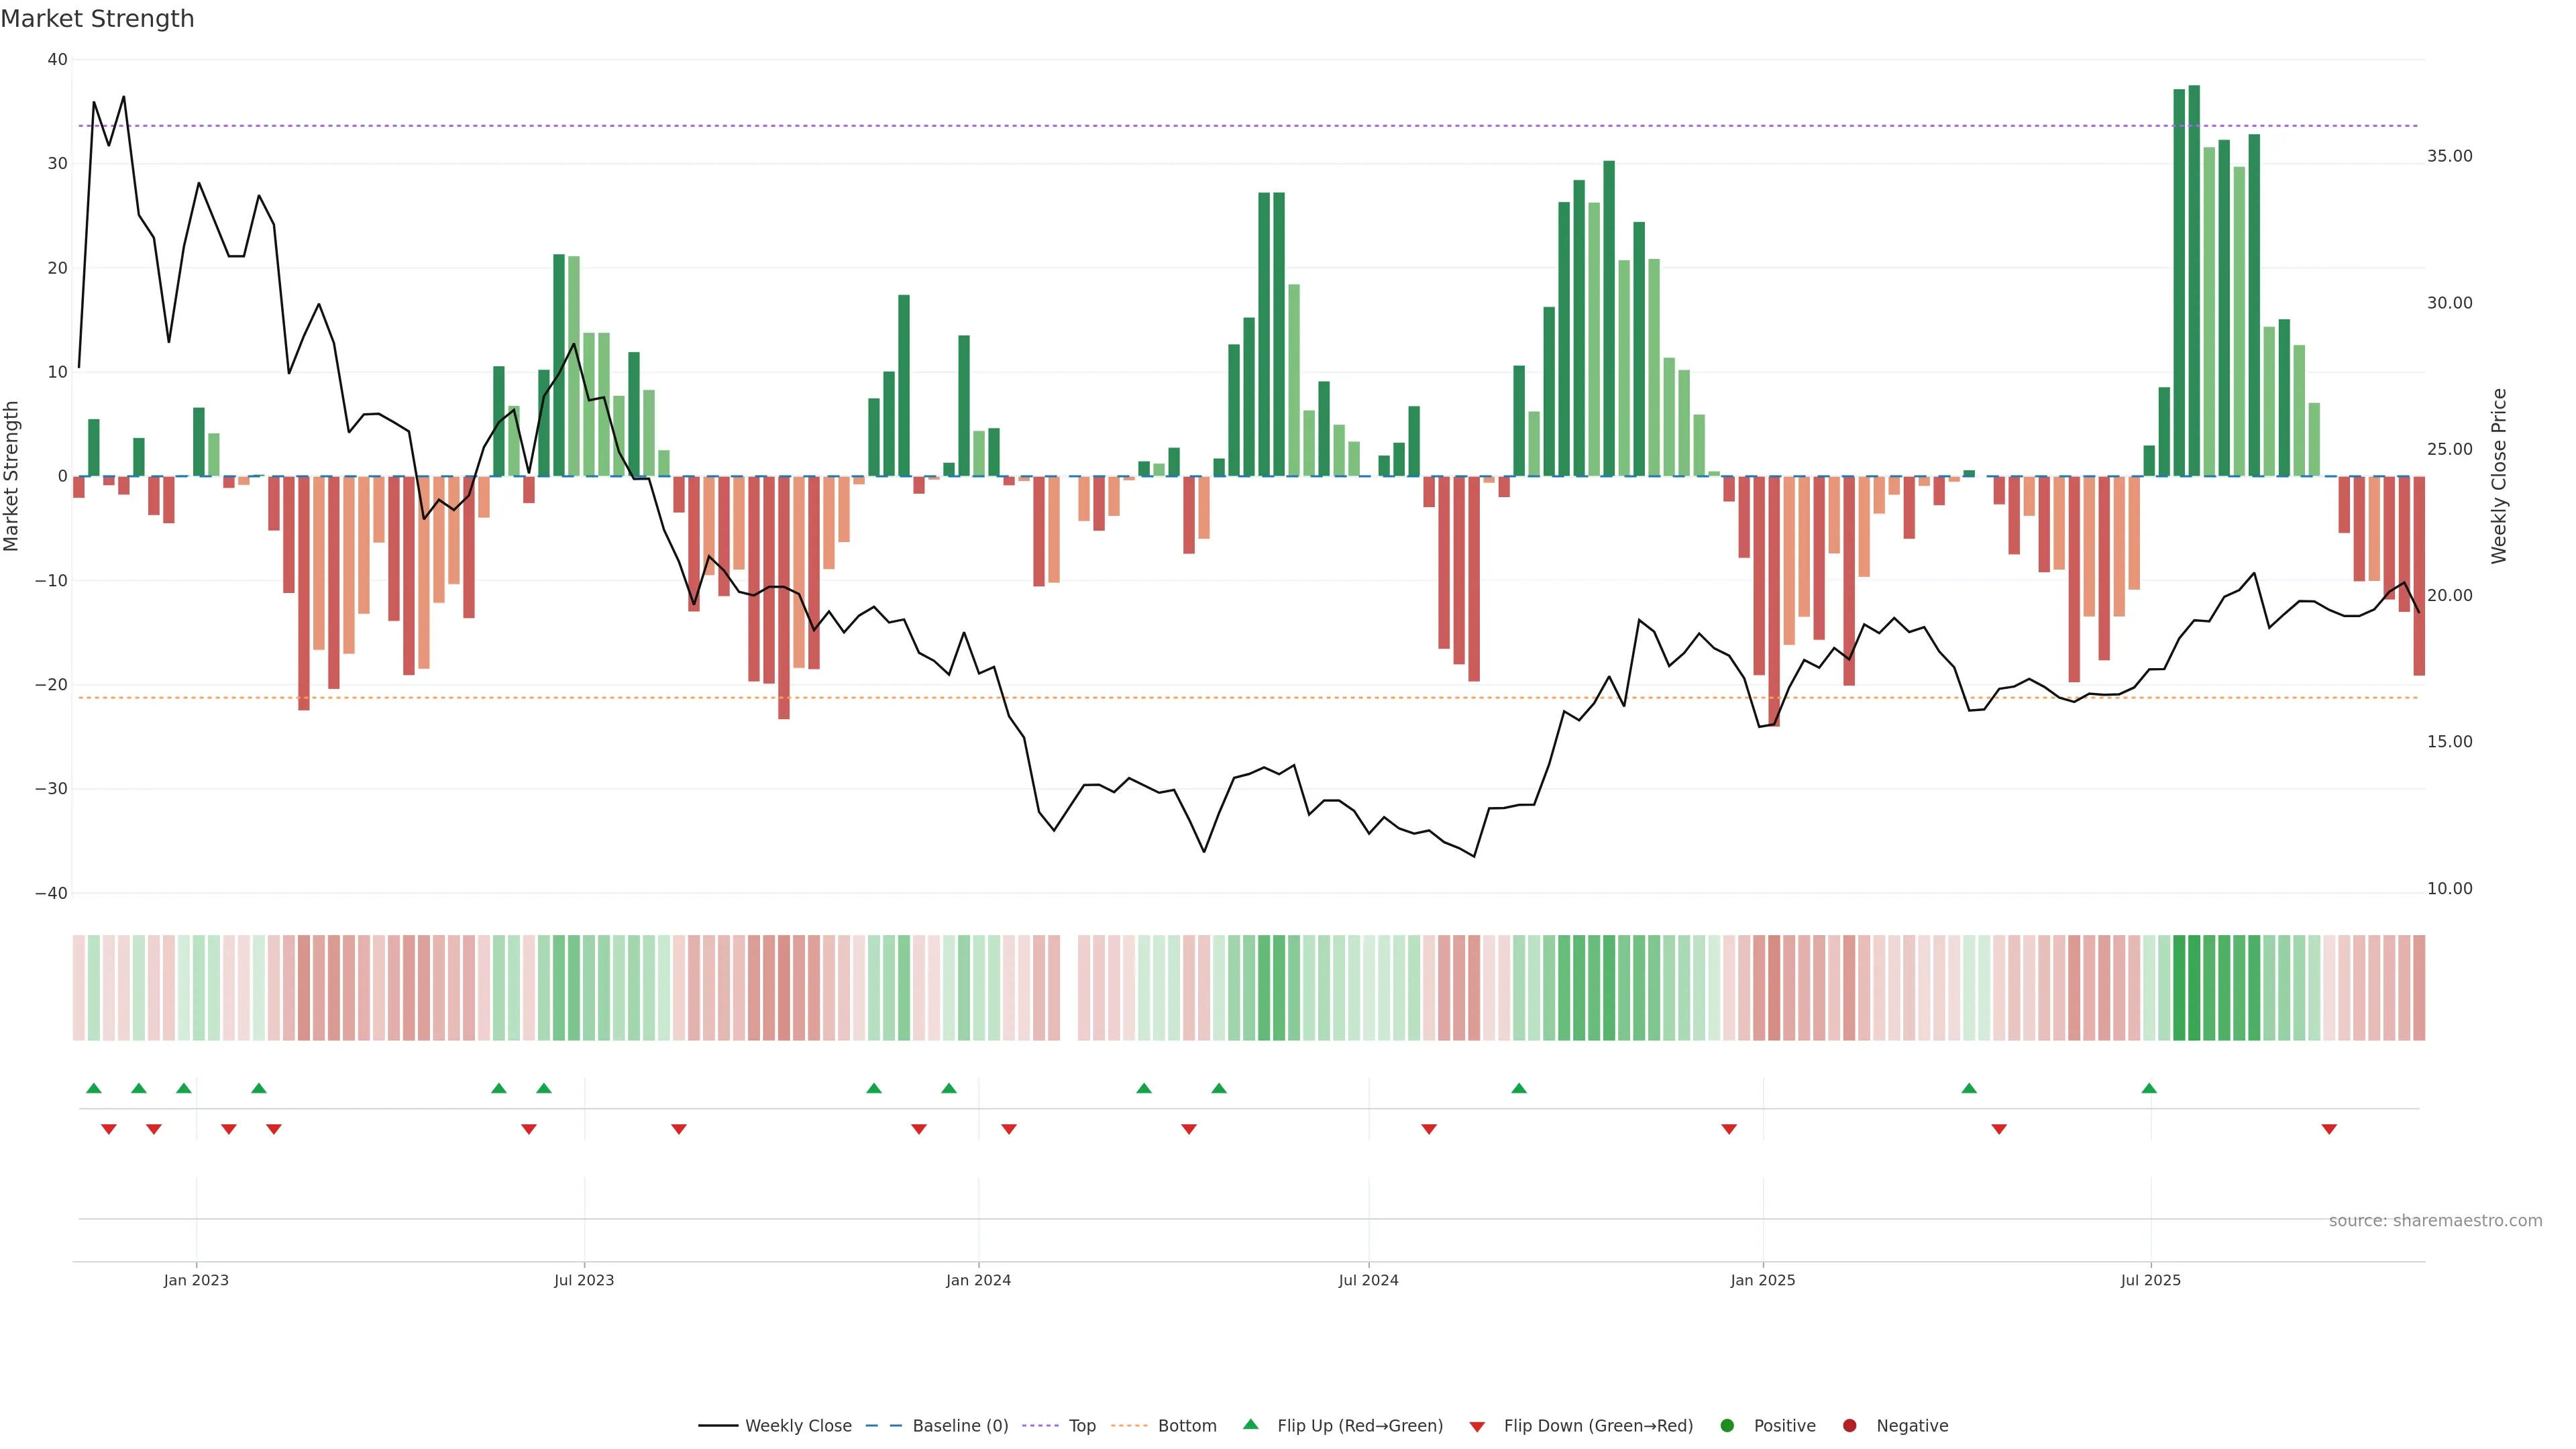
Task: Click the Jul 2024 x-axis label
Action: (1368, 1280)
